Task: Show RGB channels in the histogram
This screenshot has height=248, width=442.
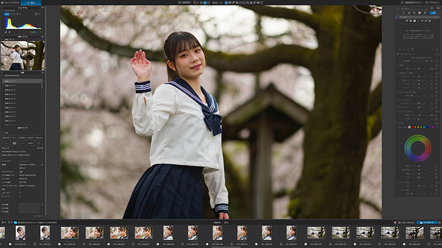Action: pos(7,14)
